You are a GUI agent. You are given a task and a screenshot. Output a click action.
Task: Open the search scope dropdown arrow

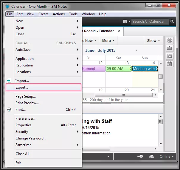click(x=129, y=22)
